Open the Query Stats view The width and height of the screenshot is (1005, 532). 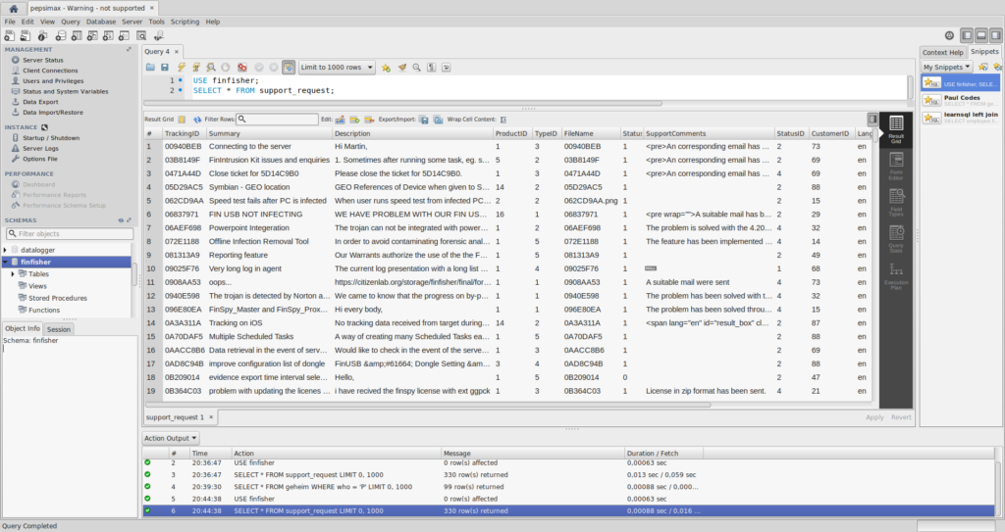coord(895,238)
